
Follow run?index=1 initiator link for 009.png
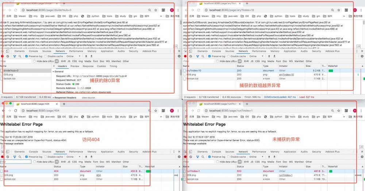(286, 175)
